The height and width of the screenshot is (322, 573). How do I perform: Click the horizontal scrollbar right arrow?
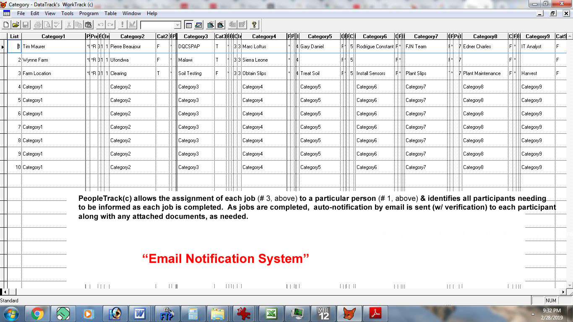tap(563, 292)
